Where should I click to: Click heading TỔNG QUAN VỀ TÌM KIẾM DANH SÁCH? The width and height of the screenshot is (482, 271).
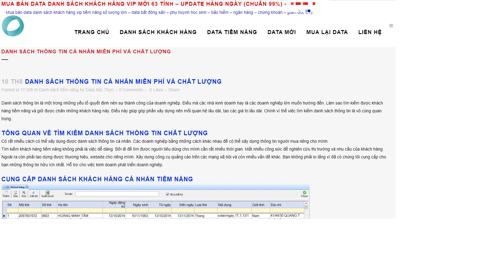[105, 133]
